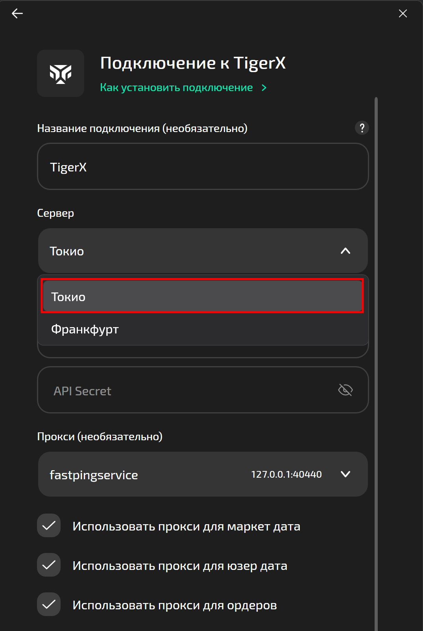The width and height of the screenshot is (423, 631).
Task: Close the TigerX connection dialog
Action: pyautogui.click(x=403, y=14)
